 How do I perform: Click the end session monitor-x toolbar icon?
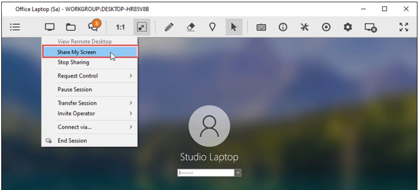[x=371, y=27]
